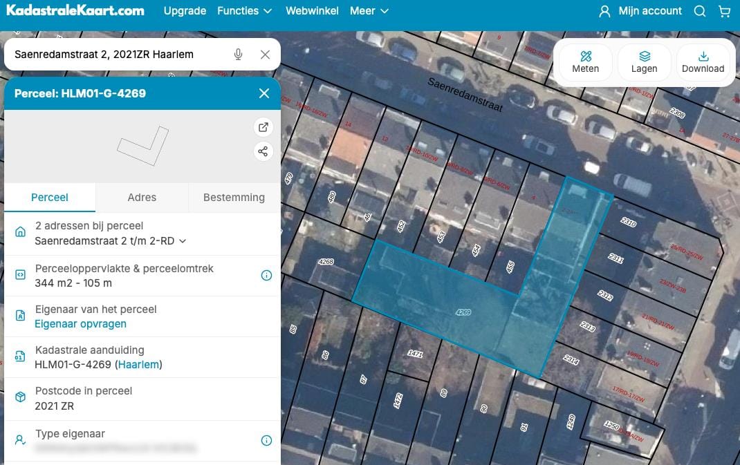Open the shopping cart
This screenshot has height=465, width=740.
point(724,11)
